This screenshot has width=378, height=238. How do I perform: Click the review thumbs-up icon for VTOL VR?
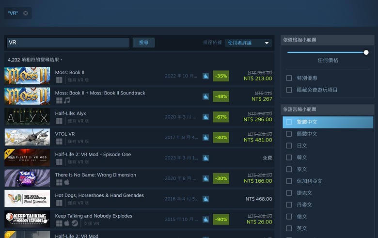point(205,138)
